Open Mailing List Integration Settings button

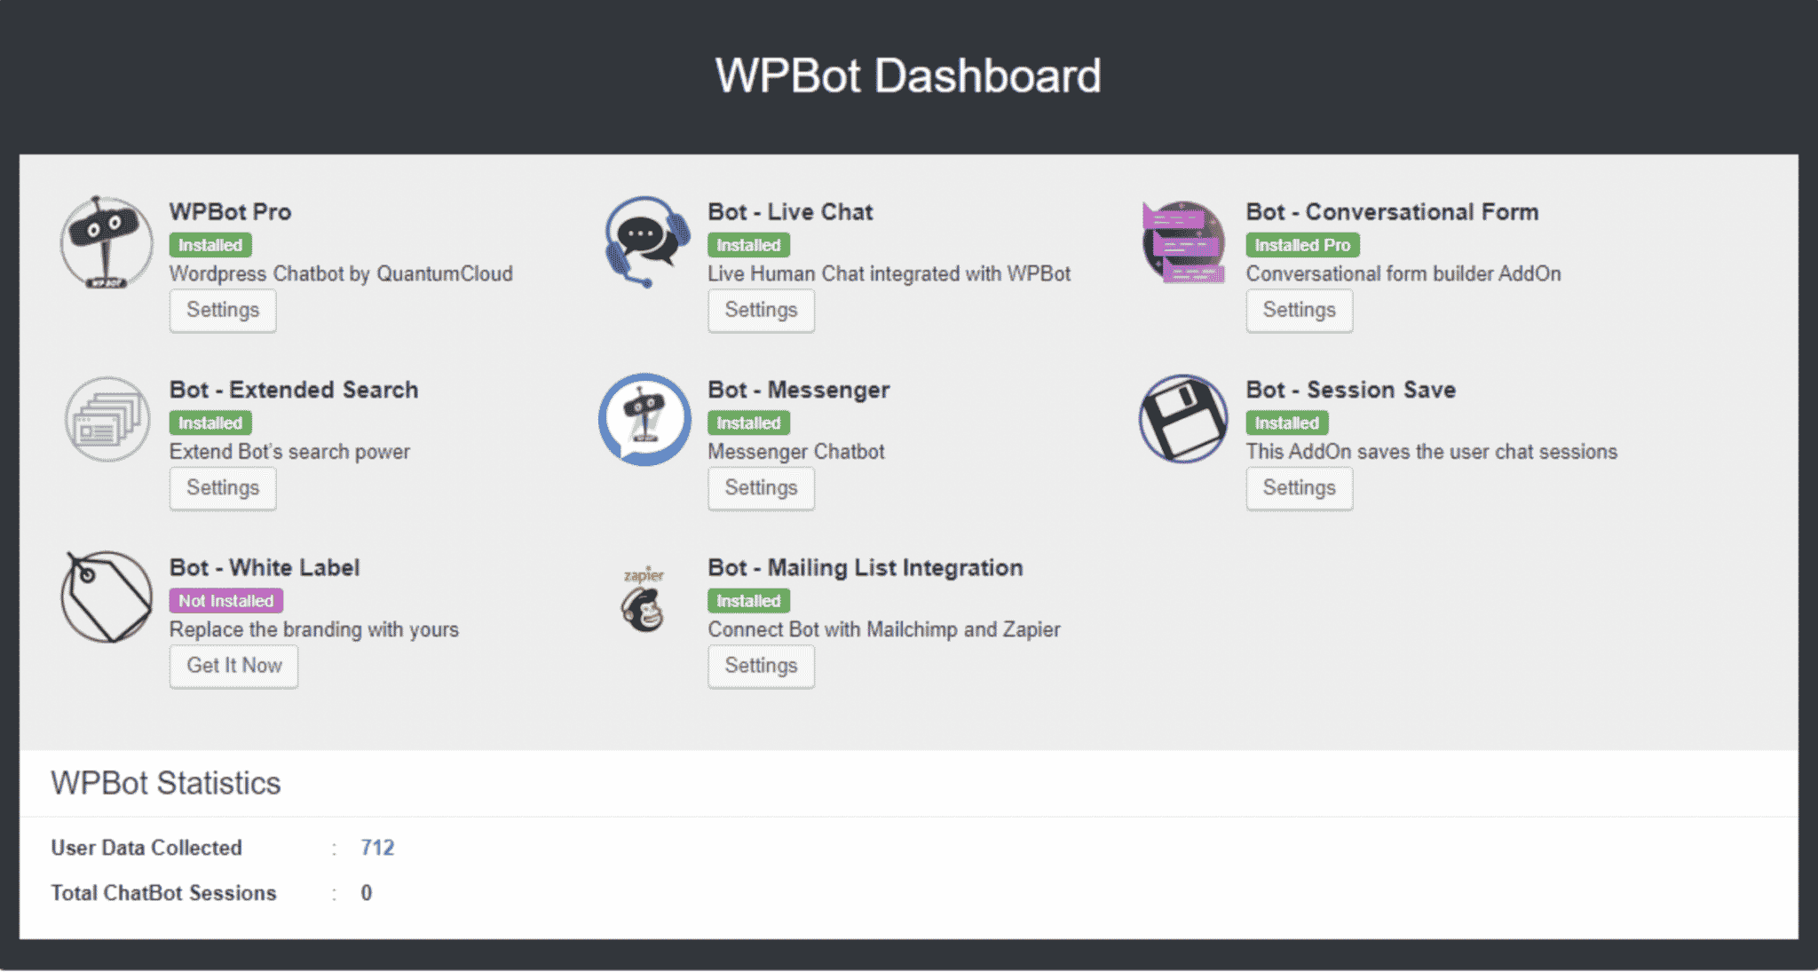[761, 665]
